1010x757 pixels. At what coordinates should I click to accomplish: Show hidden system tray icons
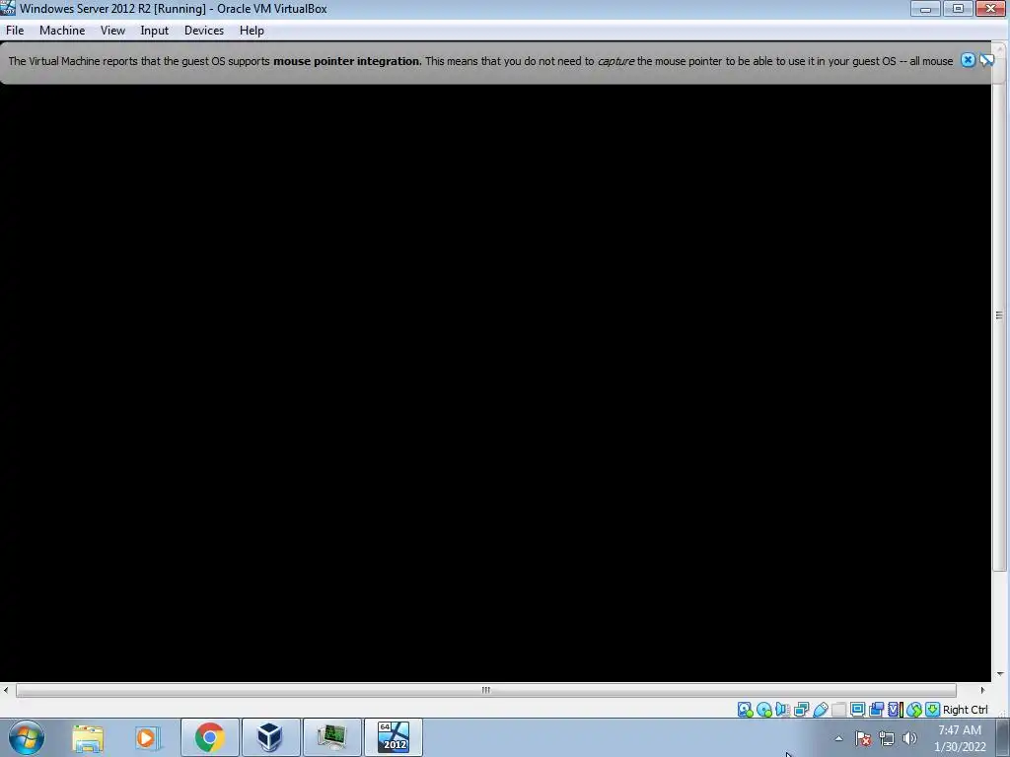click(x=838, y=738)
